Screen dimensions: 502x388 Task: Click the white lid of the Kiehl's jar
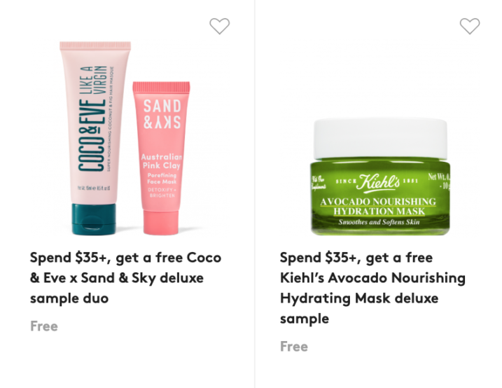coord(380,139)
